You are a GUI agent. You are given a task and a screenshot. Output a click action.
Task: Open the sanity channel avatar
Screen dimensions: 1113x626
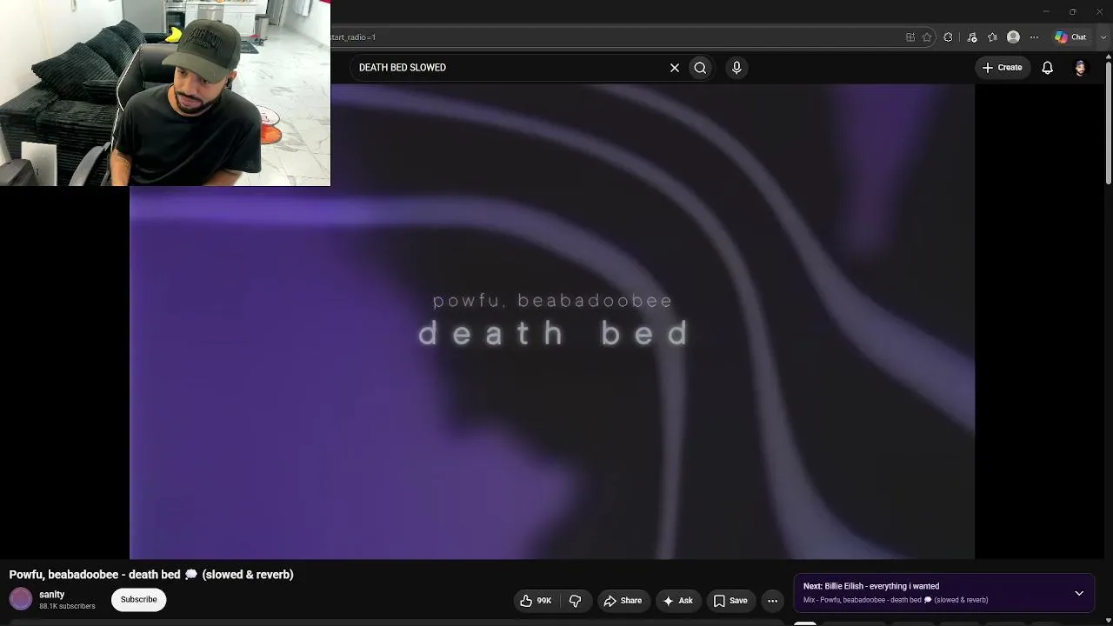click(x=21, y=599)
